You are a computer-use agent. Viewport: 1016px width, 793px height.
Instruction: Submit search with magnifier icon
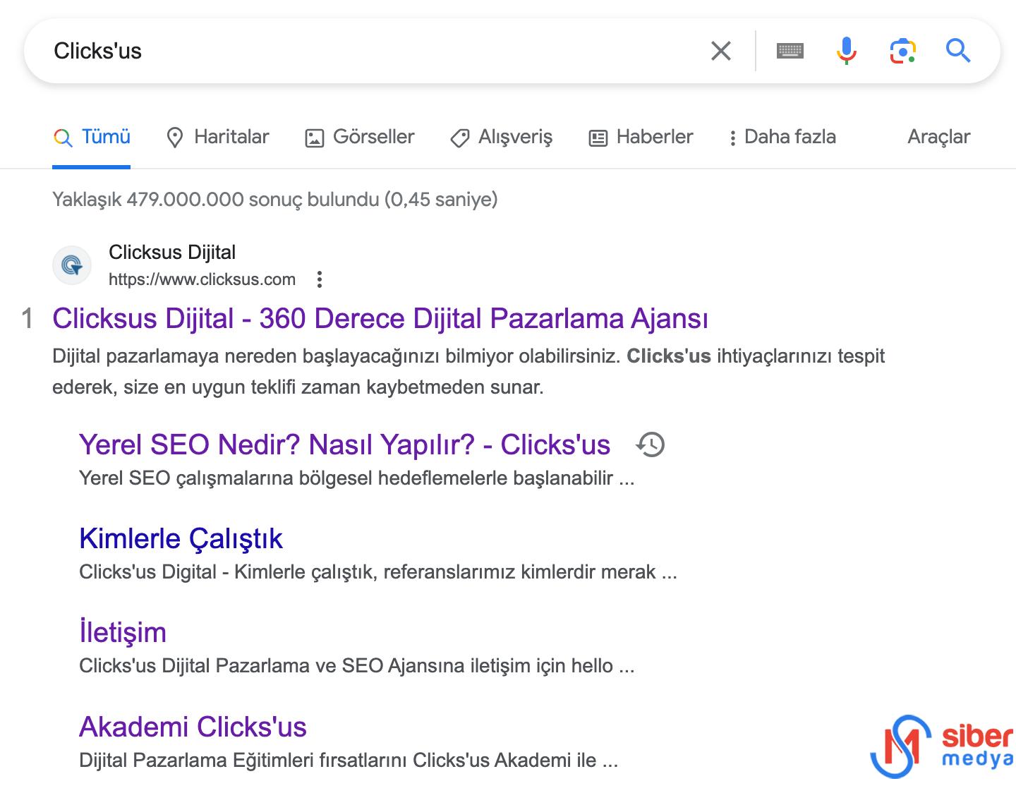click(x=958, y=51)
